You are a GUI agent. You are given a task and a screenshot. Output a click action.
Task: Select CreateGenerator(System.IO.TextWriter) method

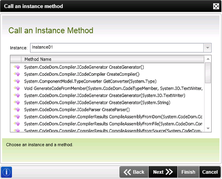coord(104,95)
